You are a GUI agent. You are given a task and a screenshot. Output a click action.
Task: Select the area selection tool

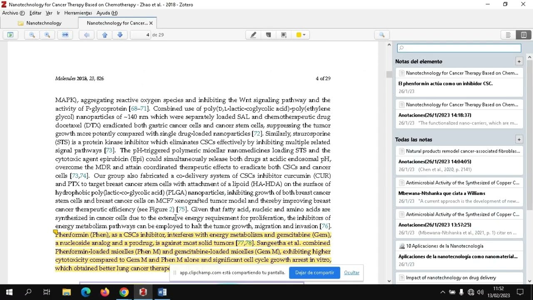tap(284, 35)
